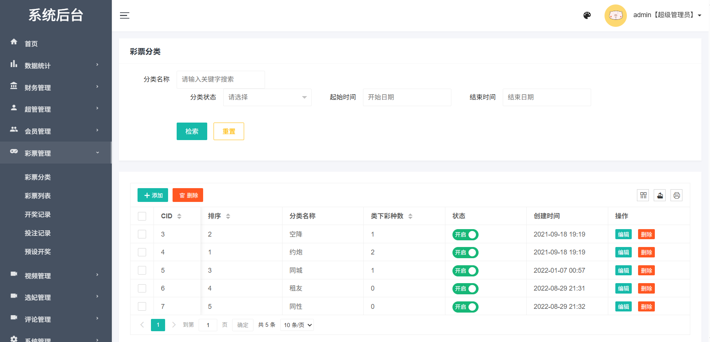Screen dimensions: 710x342
Task: Click the green 添加 button
Action: point(153,195)
